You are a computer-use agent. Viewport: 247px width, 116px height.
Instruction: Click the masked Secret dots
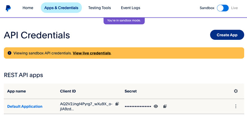pos(138,106)
